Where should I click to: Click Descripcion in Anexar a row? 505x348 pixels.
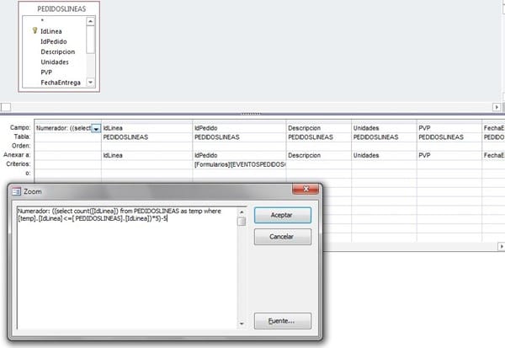pos(318,155)
